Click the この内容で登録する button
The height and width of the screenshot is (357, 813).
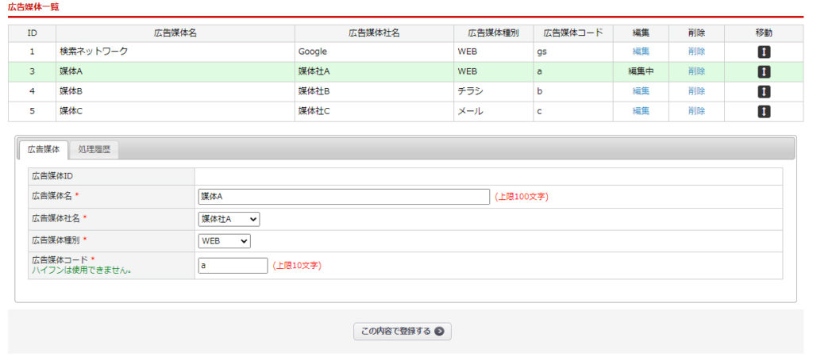[x=403, y=332]
